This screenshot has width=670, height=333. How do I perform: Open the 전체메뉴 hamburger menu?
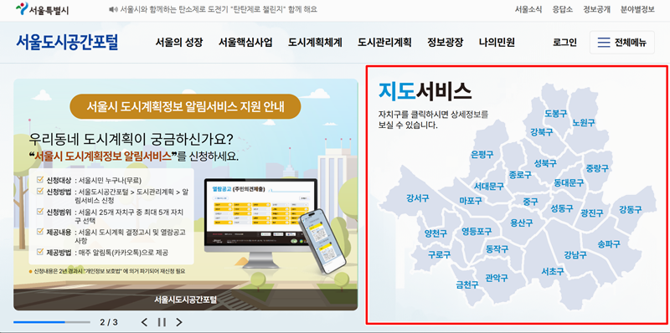point(621,43)
